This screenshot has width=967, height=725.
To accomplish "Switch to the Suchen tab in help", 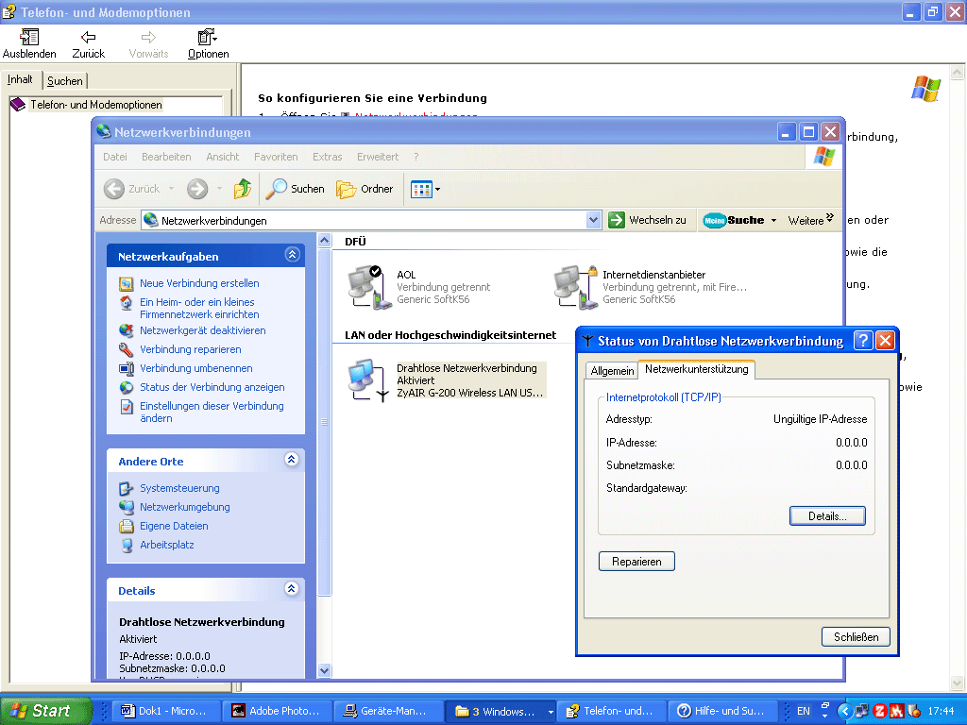I will pyautogui.click(x=65, y=81).
